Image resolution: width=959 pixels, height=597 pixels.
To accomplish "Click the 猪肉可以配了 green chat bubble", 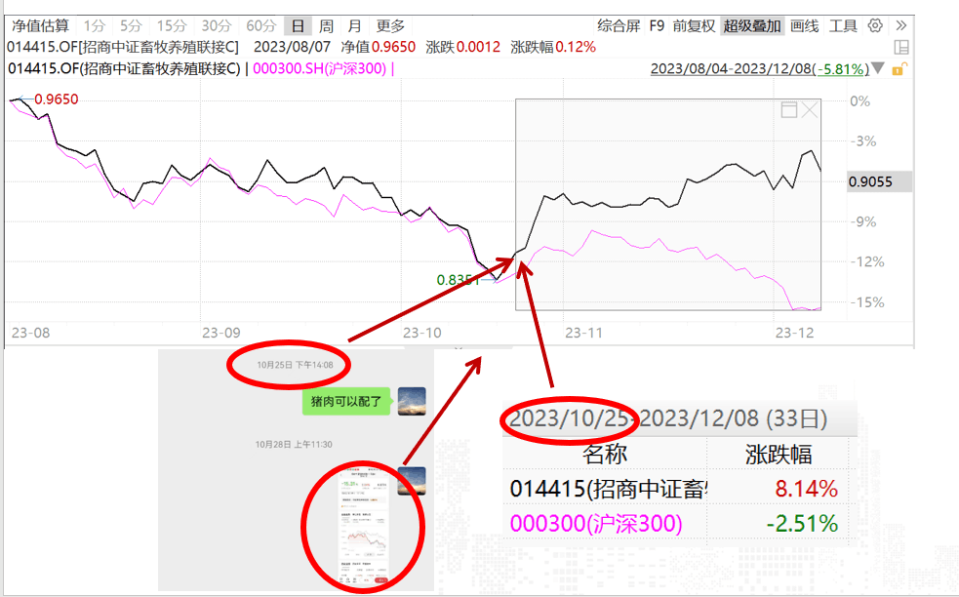I will pos(346,401).
